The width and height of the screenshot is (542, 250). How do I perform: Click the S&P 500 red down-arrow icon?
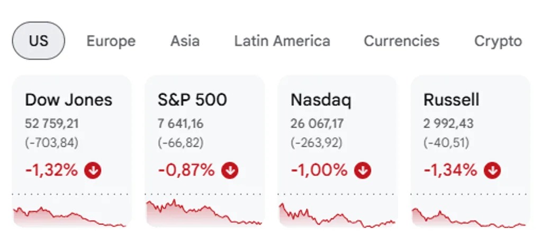[x=230, y=170]
